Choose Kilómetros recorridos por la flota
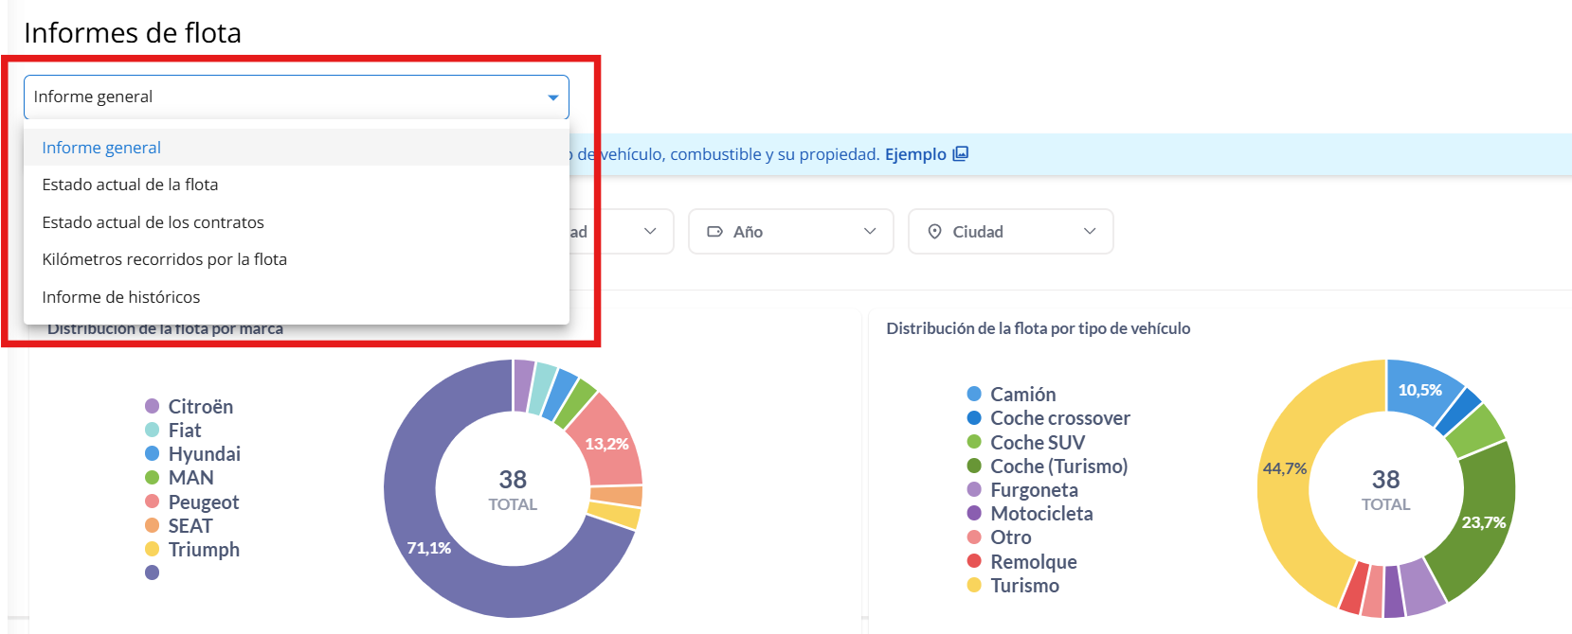This screenshot has height=634, width=1572. tap(164, 259)
